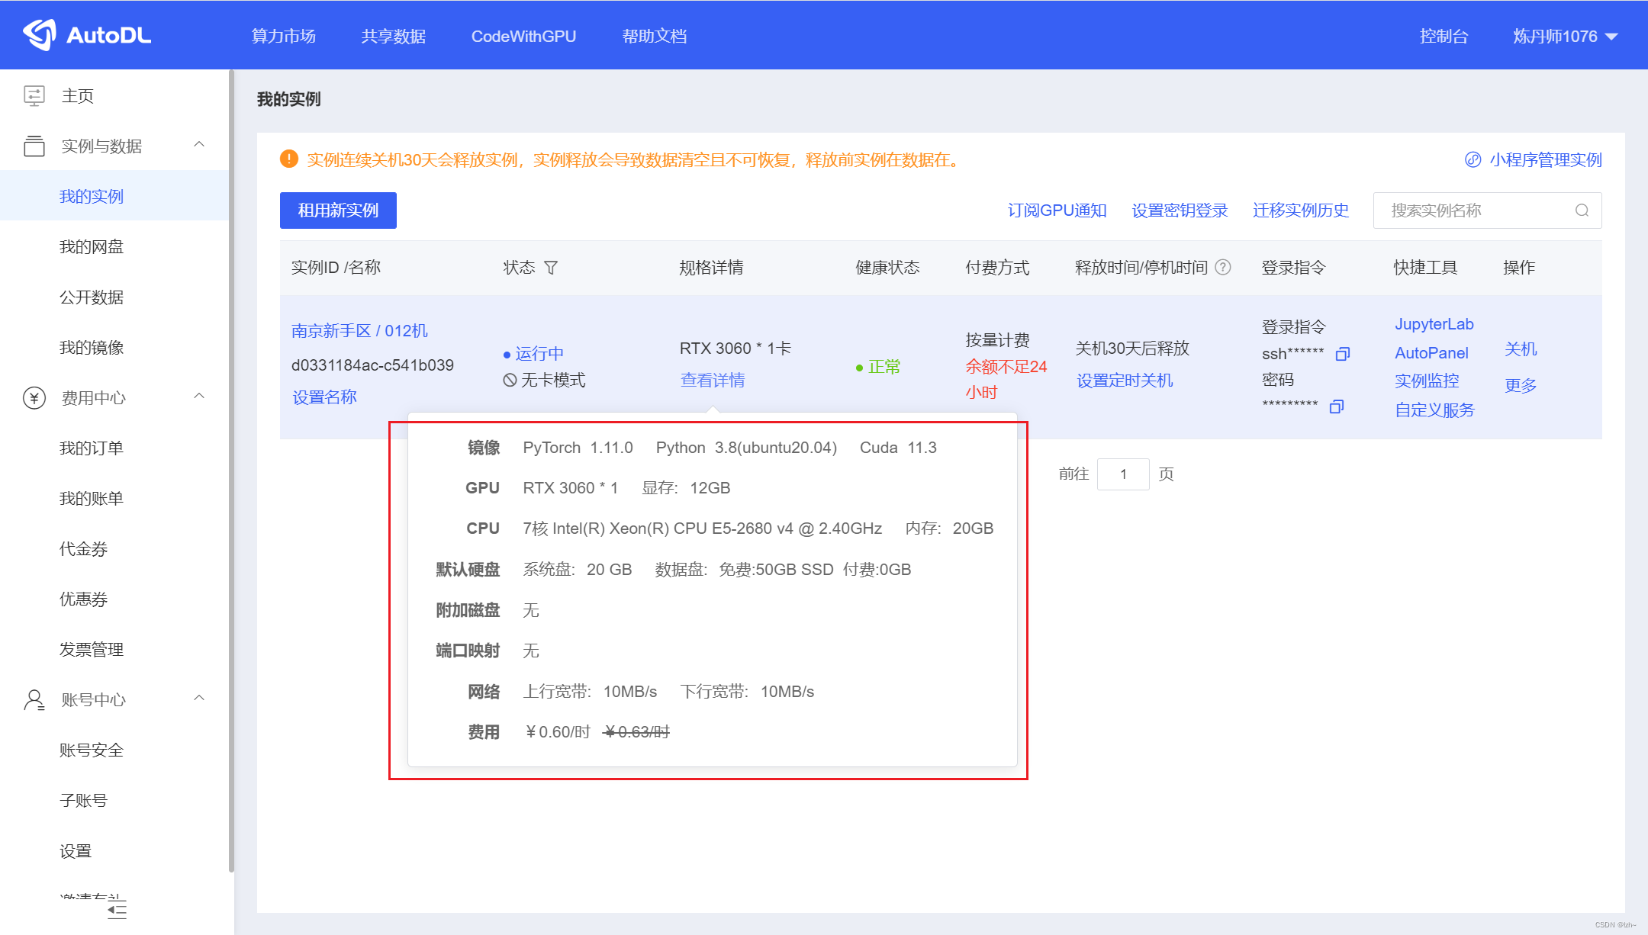1648x935 pixels.
Task: Open the 帮助文档 menu item
Action: [x=654, y=36]
